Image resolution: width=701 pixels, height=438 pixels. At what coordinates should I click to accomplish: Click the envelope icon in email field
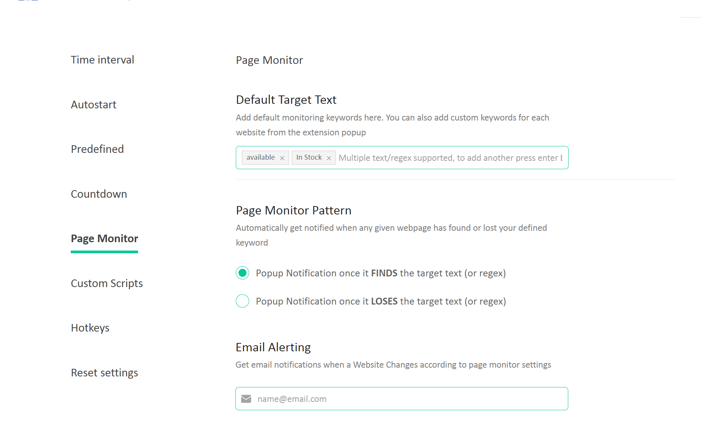246,399
